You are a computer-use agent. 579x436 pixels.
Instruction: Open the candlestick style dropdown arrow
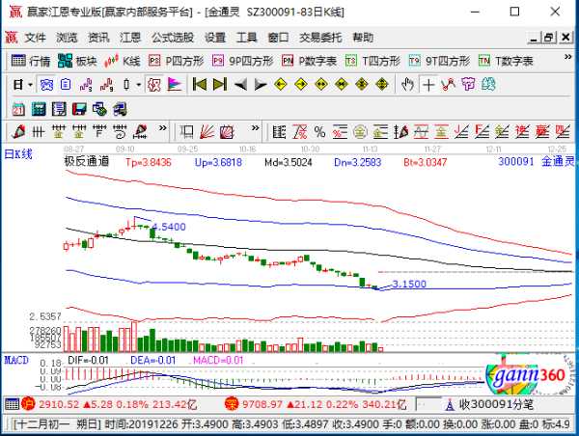pyautogui.click(x=138, y=85)
